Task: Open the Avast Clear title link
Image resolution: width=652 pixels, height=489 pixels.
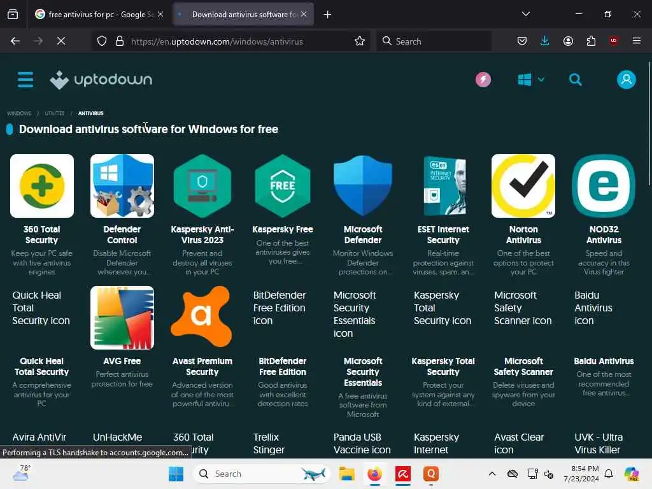Action: 519,444
